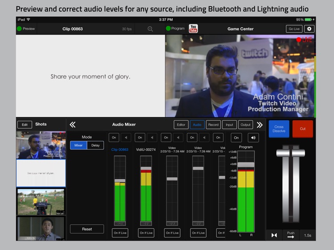Image resolution: width=334 pixels, height=250 pixels.
Task: Toggle On for first Video 7:39 AM channel
Action: coord(166,137)
